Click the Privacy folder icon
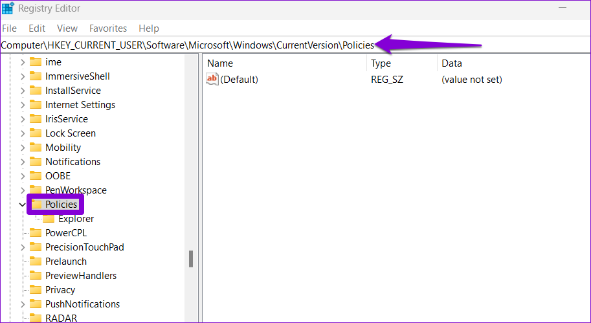 [x=36, y=290]
